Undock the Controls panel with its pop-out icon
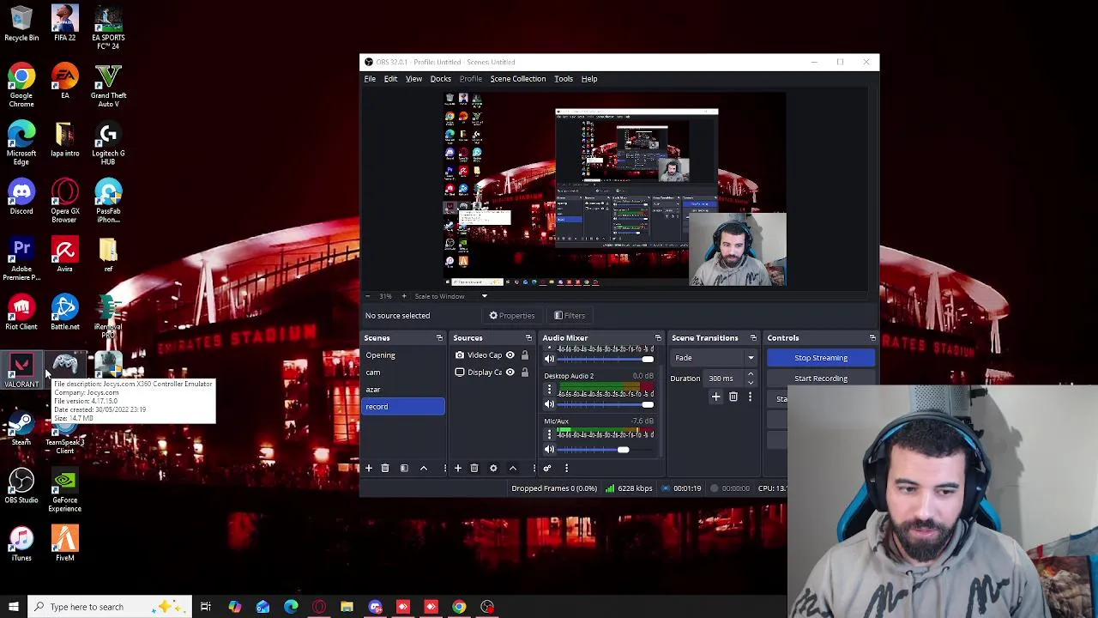This screenshot has height=618, width=1098. 872,338
